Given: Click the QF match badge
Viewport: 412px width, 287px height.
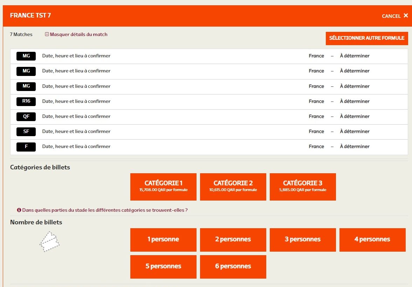Looking at the screenshot, I should (26, 117).
